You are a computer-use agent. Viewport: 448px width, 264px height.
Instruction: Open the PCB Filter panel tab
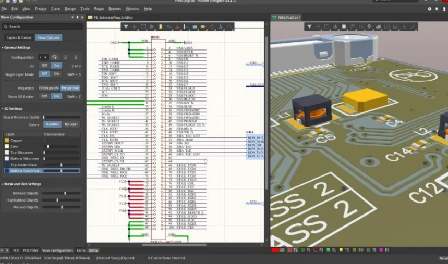(31, 250)
